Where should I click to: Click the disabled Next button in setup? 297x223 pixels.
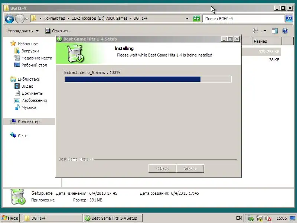click(x=190, y=168)
